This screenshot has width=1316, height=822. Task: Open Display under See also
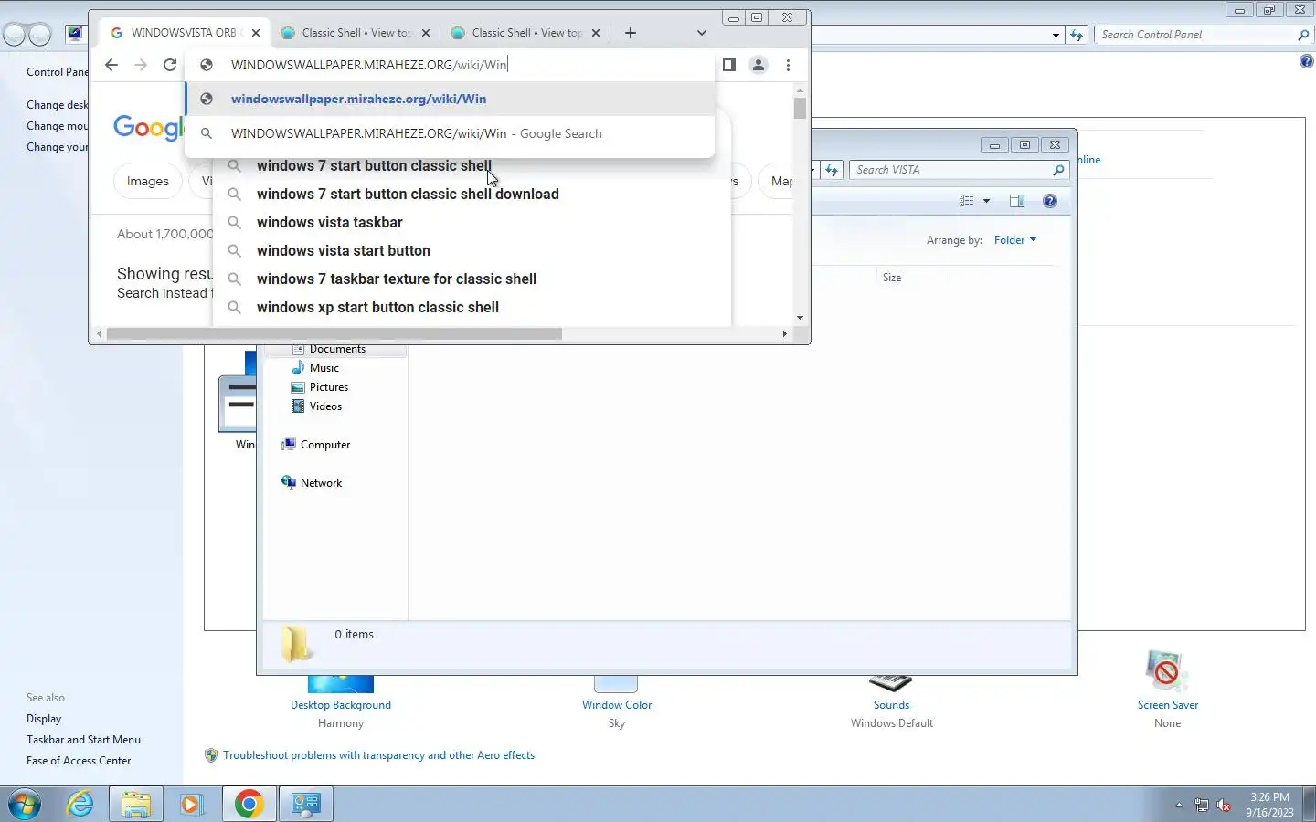point(44,719)
